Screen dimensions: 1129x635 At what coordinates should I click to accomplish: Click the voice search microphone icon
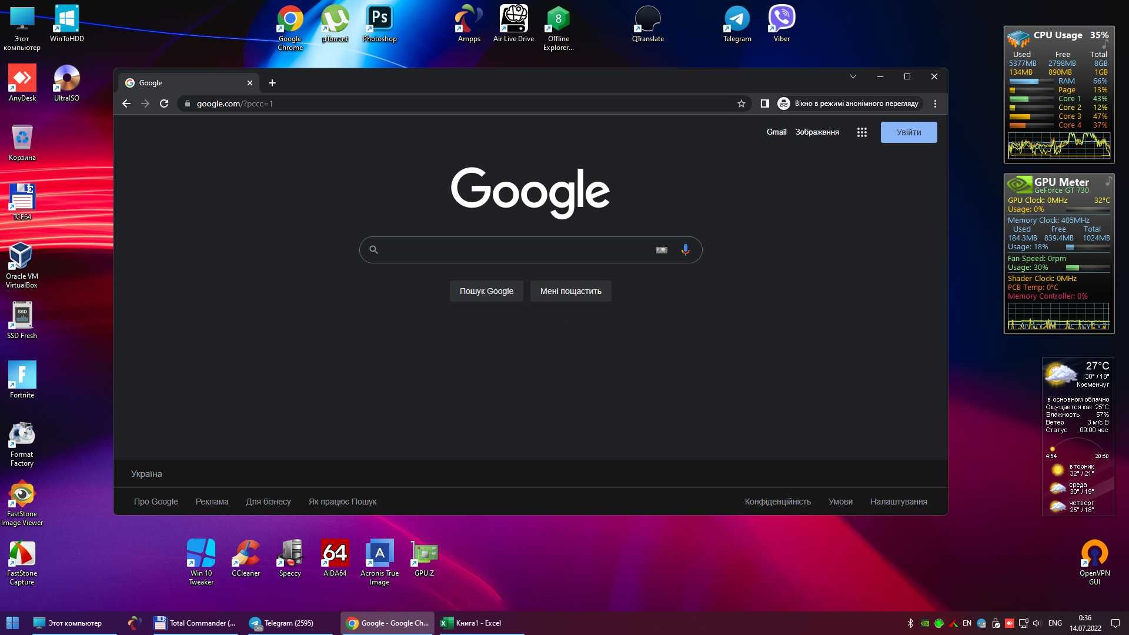(685, 250)
